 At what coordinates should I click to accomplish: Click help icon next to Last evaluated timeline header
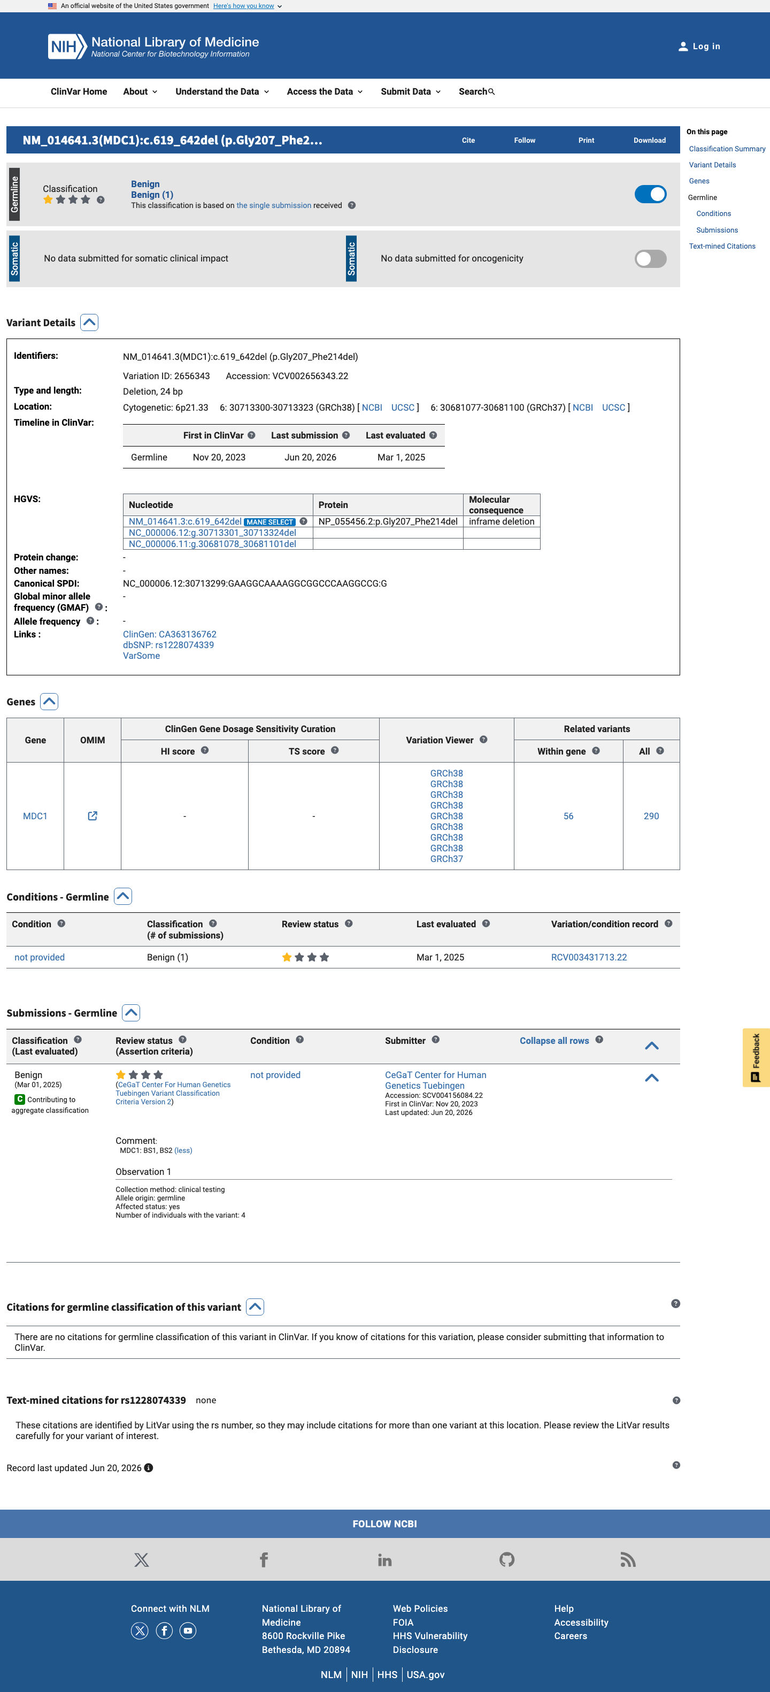[x=433, y=435]
